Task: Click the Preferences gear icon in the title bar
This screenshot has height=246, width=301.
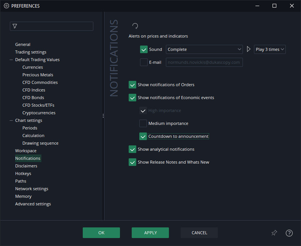Action: (6, 6)
